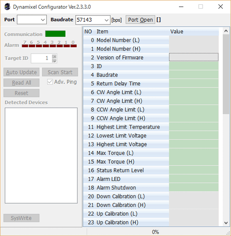Click the Read All button
Viewport: 231px width, 236px height.
21,83
